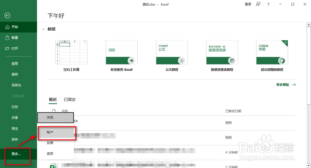
Task: Choose 另存为 in the sidebar
Action: tap(19, 85)
